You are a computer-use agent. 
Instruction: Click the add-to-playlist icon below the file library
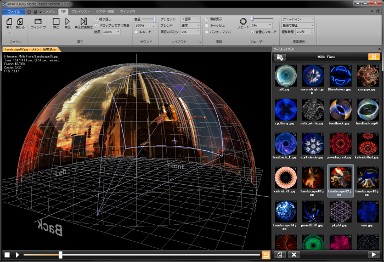(x=280, y=255)
